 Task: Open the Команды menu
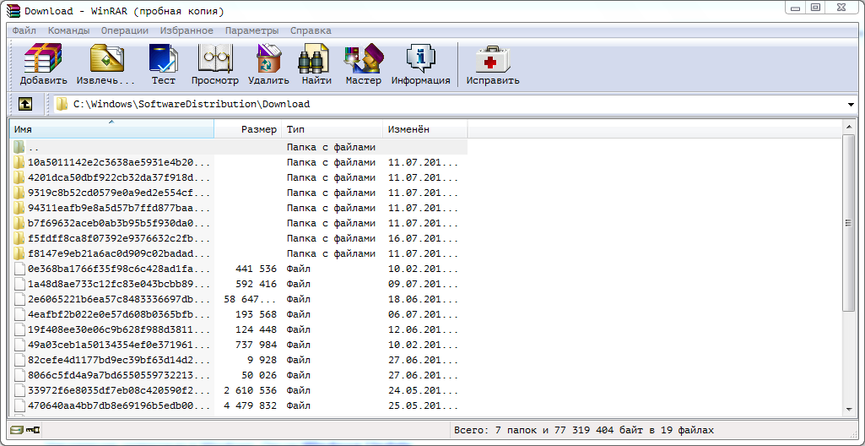(x=69, y=30)
